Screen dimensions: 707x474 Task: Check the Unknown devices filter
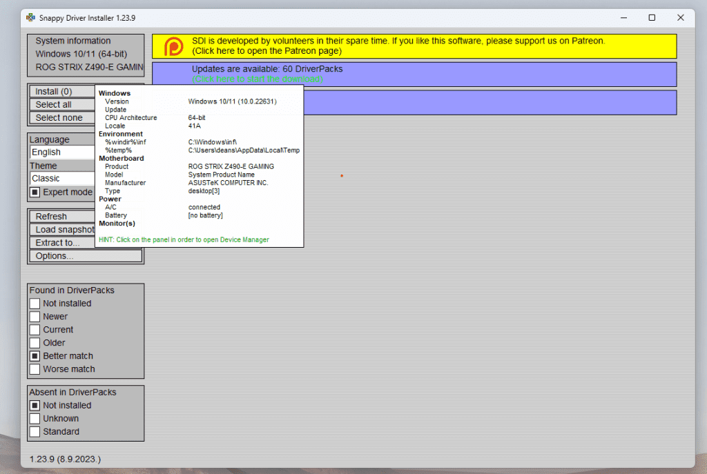click(x=35, y=419)
